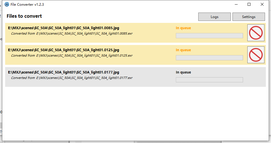
Task: Open the Settings window
Action: coord(249,17)
